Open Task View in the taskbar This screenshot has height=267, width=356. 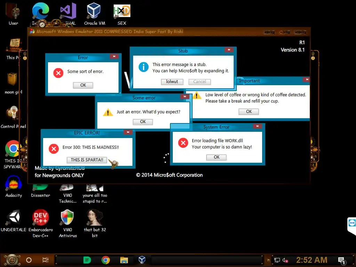(46, 260)
